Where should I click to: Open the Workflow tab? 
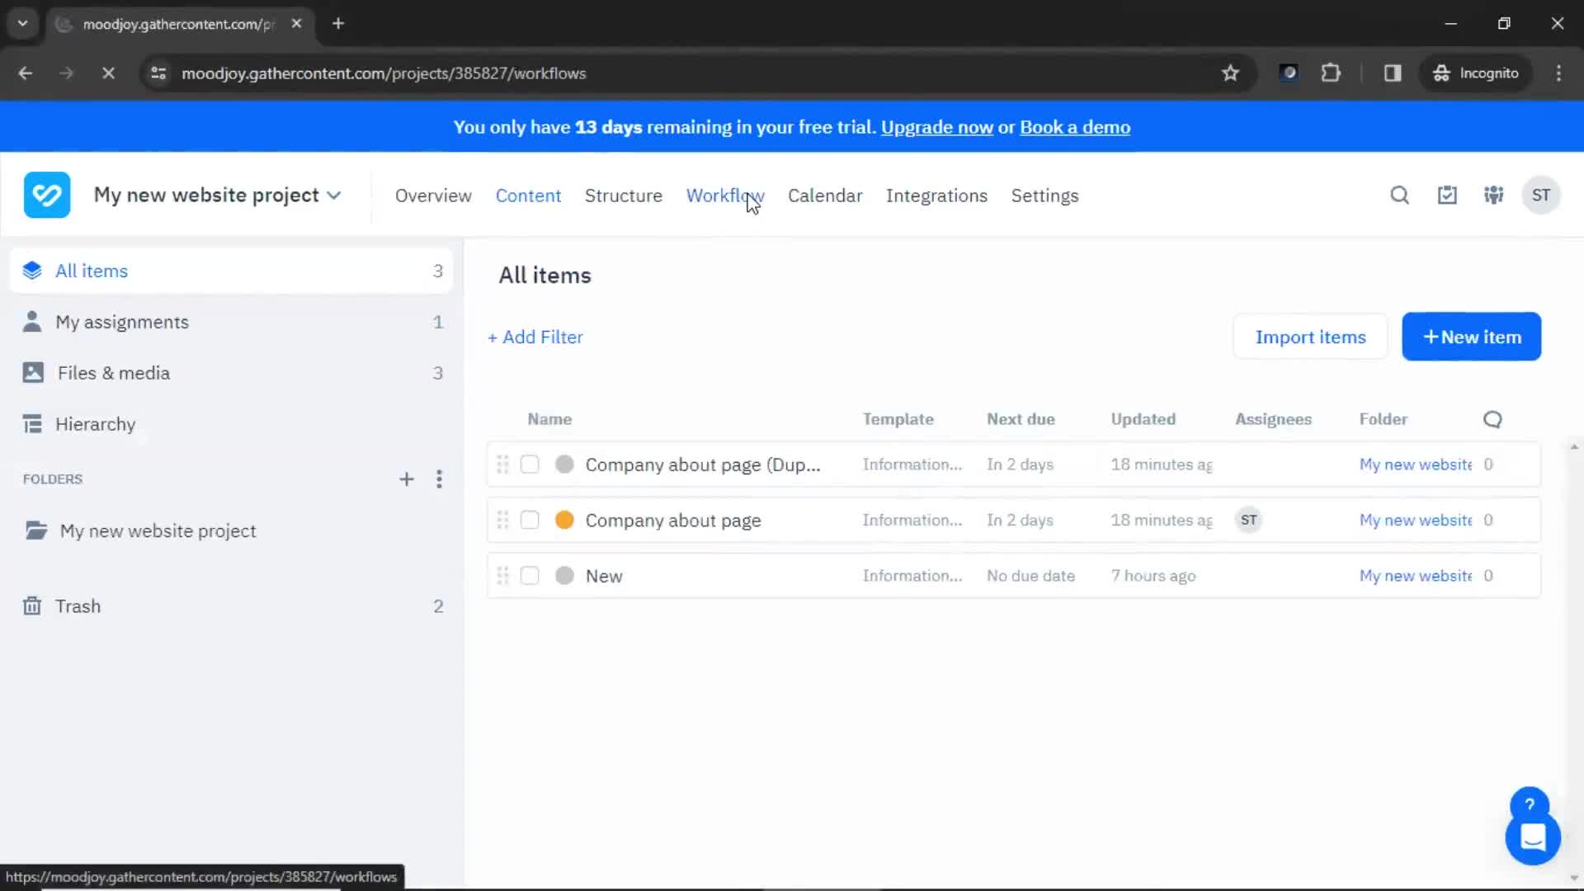[724, 195]
